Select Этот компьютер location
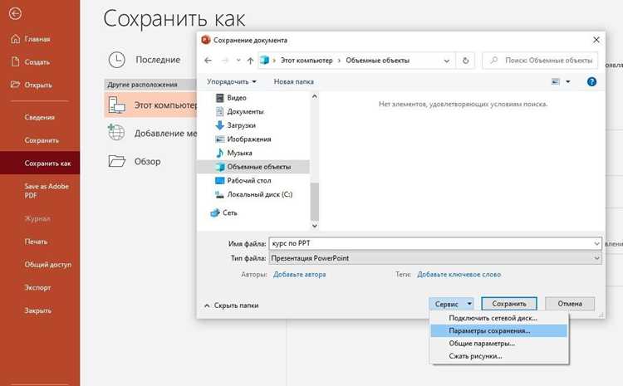This screenshot has width=623, height=386. coord(151,105)
